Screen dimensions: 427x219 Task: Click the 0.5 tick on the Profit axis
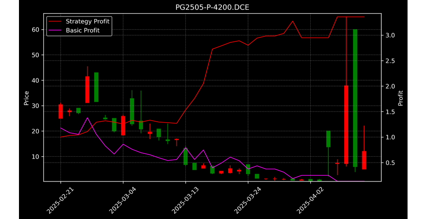tap(390, 163)
